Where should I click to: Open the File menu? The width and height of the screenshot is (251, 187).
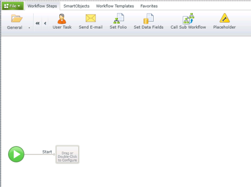13,6
